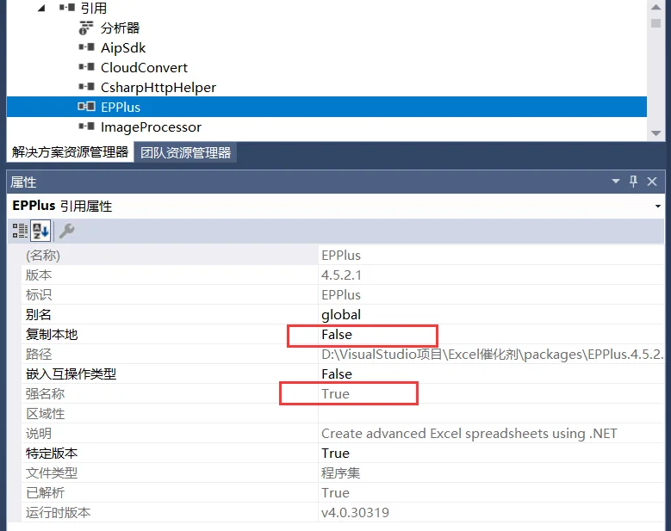Click the 文件类型 value 程序集
The width and height of the screenshot is (671, 531).
pyautogui.click(x=340, y=472)
